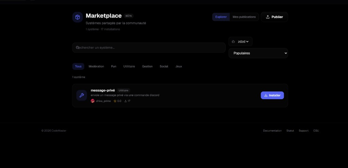Focus the Rechercher un système search field
The width and height of the screenshot is (348, 168).
[x=149, y=48]
